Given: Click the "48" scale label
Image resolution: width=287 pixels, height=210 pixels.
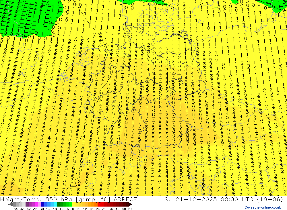Looking at the screenshot, I should [x=124, y=209].
